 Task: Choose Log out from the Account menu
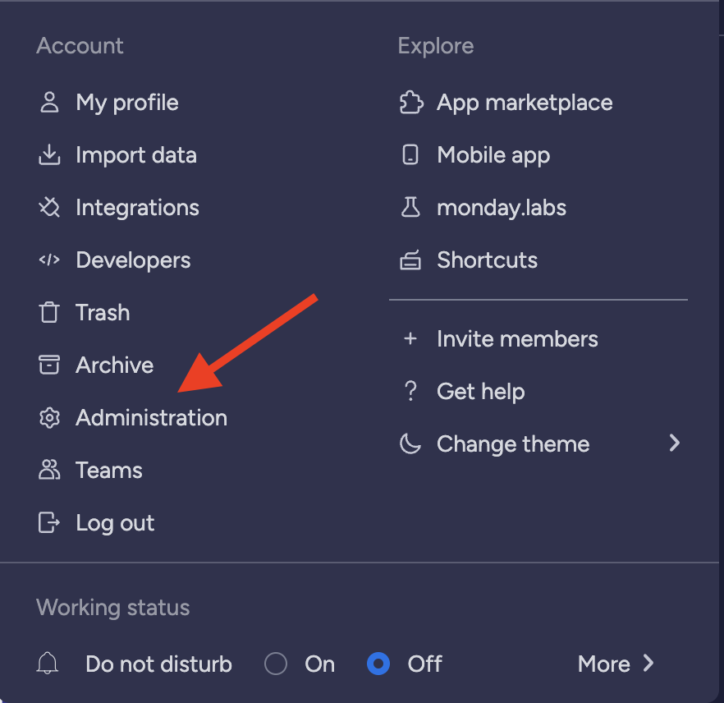115,523
